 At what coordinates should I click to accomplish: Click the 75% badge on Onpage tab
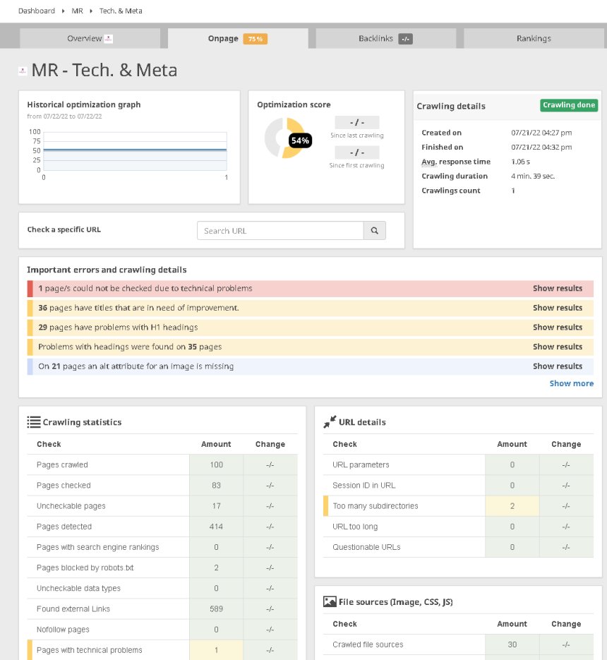pyautogui.click(x=255, y=39)
